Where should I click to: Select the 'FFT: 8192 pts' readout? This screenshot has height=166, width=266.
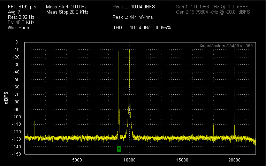point(22,7)
